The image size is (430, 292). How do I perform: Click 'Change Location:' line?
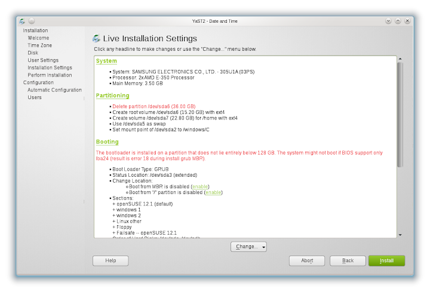point(133,181)
